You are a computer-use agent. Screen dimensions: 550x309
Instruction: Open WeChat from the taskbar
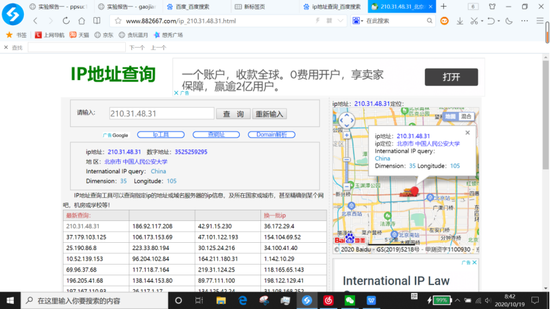[350, 300]
